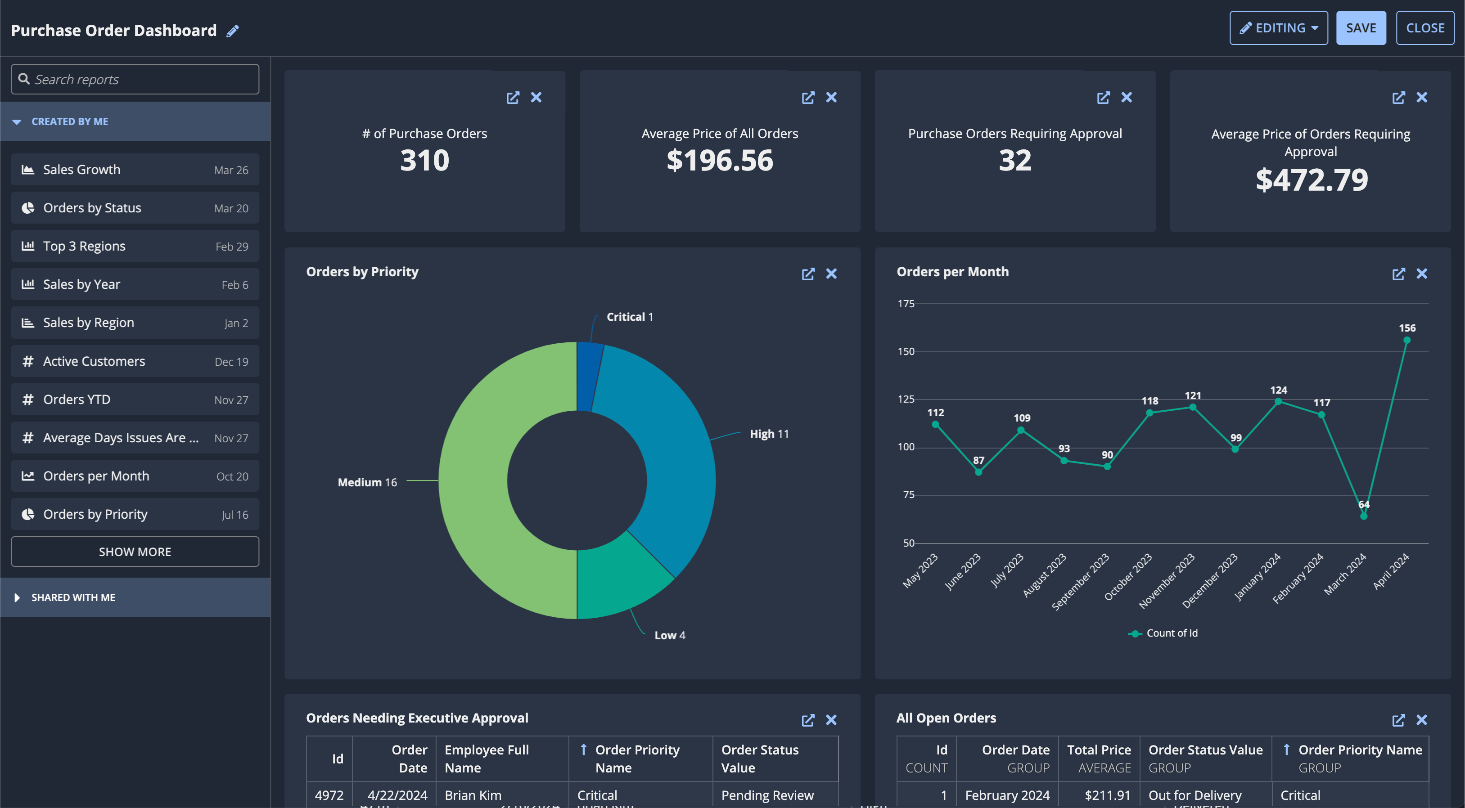Select the Orders by Priority sidebar report
1465x808 pixels.
pos(135,514)
